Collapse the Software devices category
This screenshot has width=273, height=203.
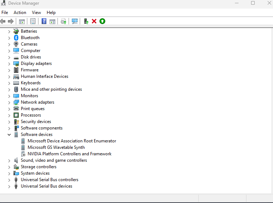[9, 134]
